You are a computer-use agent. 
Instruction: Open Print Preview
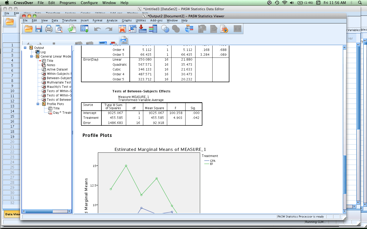pos(59,29)
